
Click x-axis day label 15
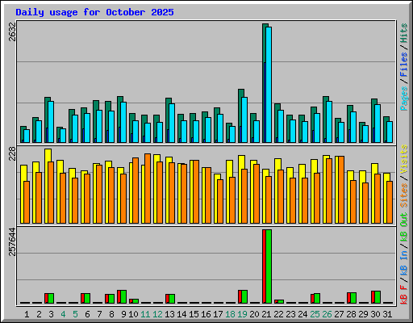point(194,314)
